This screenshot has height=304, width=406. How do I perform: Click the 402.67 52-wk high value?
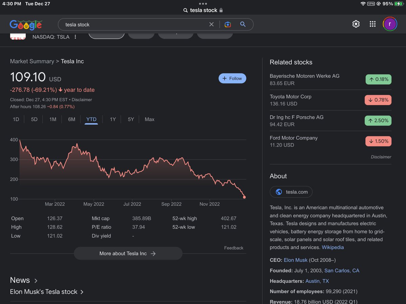coord(228,219)
